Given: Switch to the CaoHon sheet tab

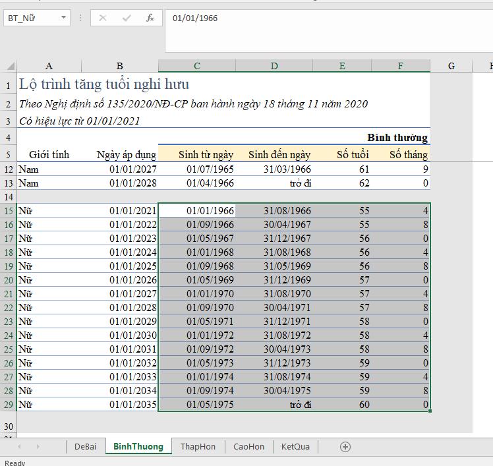Looking at the screenshot, I should click(248, 446).
